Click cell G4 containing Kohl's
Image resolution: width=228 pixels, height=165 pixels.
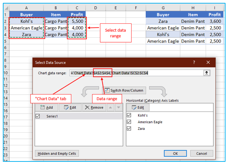pyautogui.click(x=163, y=35)
